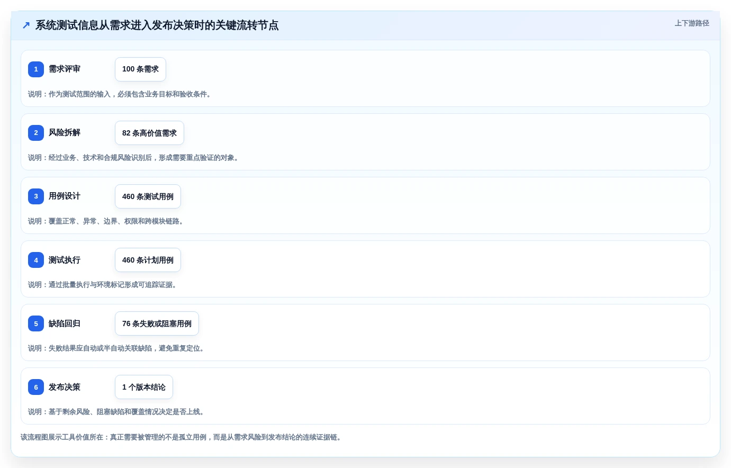Screen dimensions: 731x468
Task: Select the 发布决策 step title
Action: click(65, 387)
